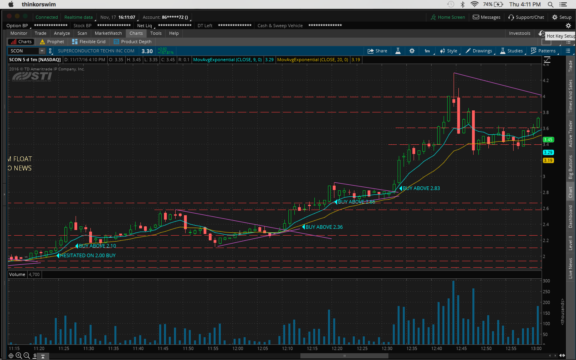Image resolution: width=576 pixels, height=360 pixels.
Task: Open Support/Chat link
Action: (526, 17)
